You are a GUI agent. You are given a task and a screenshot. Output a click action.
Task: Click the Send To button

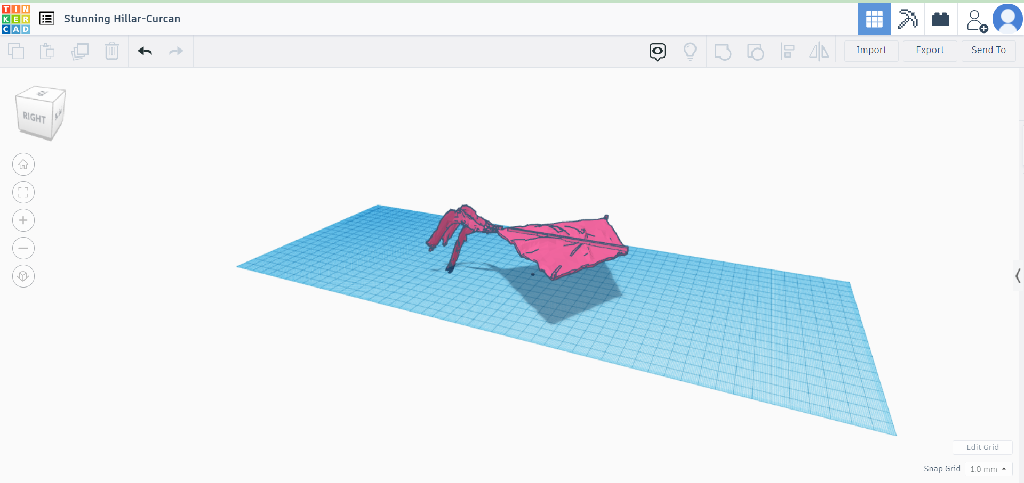click(989, 51)
